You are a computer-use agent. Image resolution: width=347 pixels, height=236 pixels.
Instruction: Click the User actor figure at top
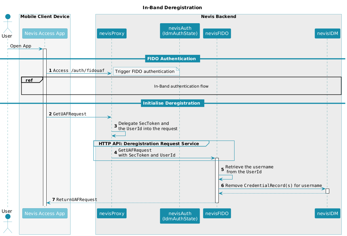pyautogui.click(x=8, y=24)
